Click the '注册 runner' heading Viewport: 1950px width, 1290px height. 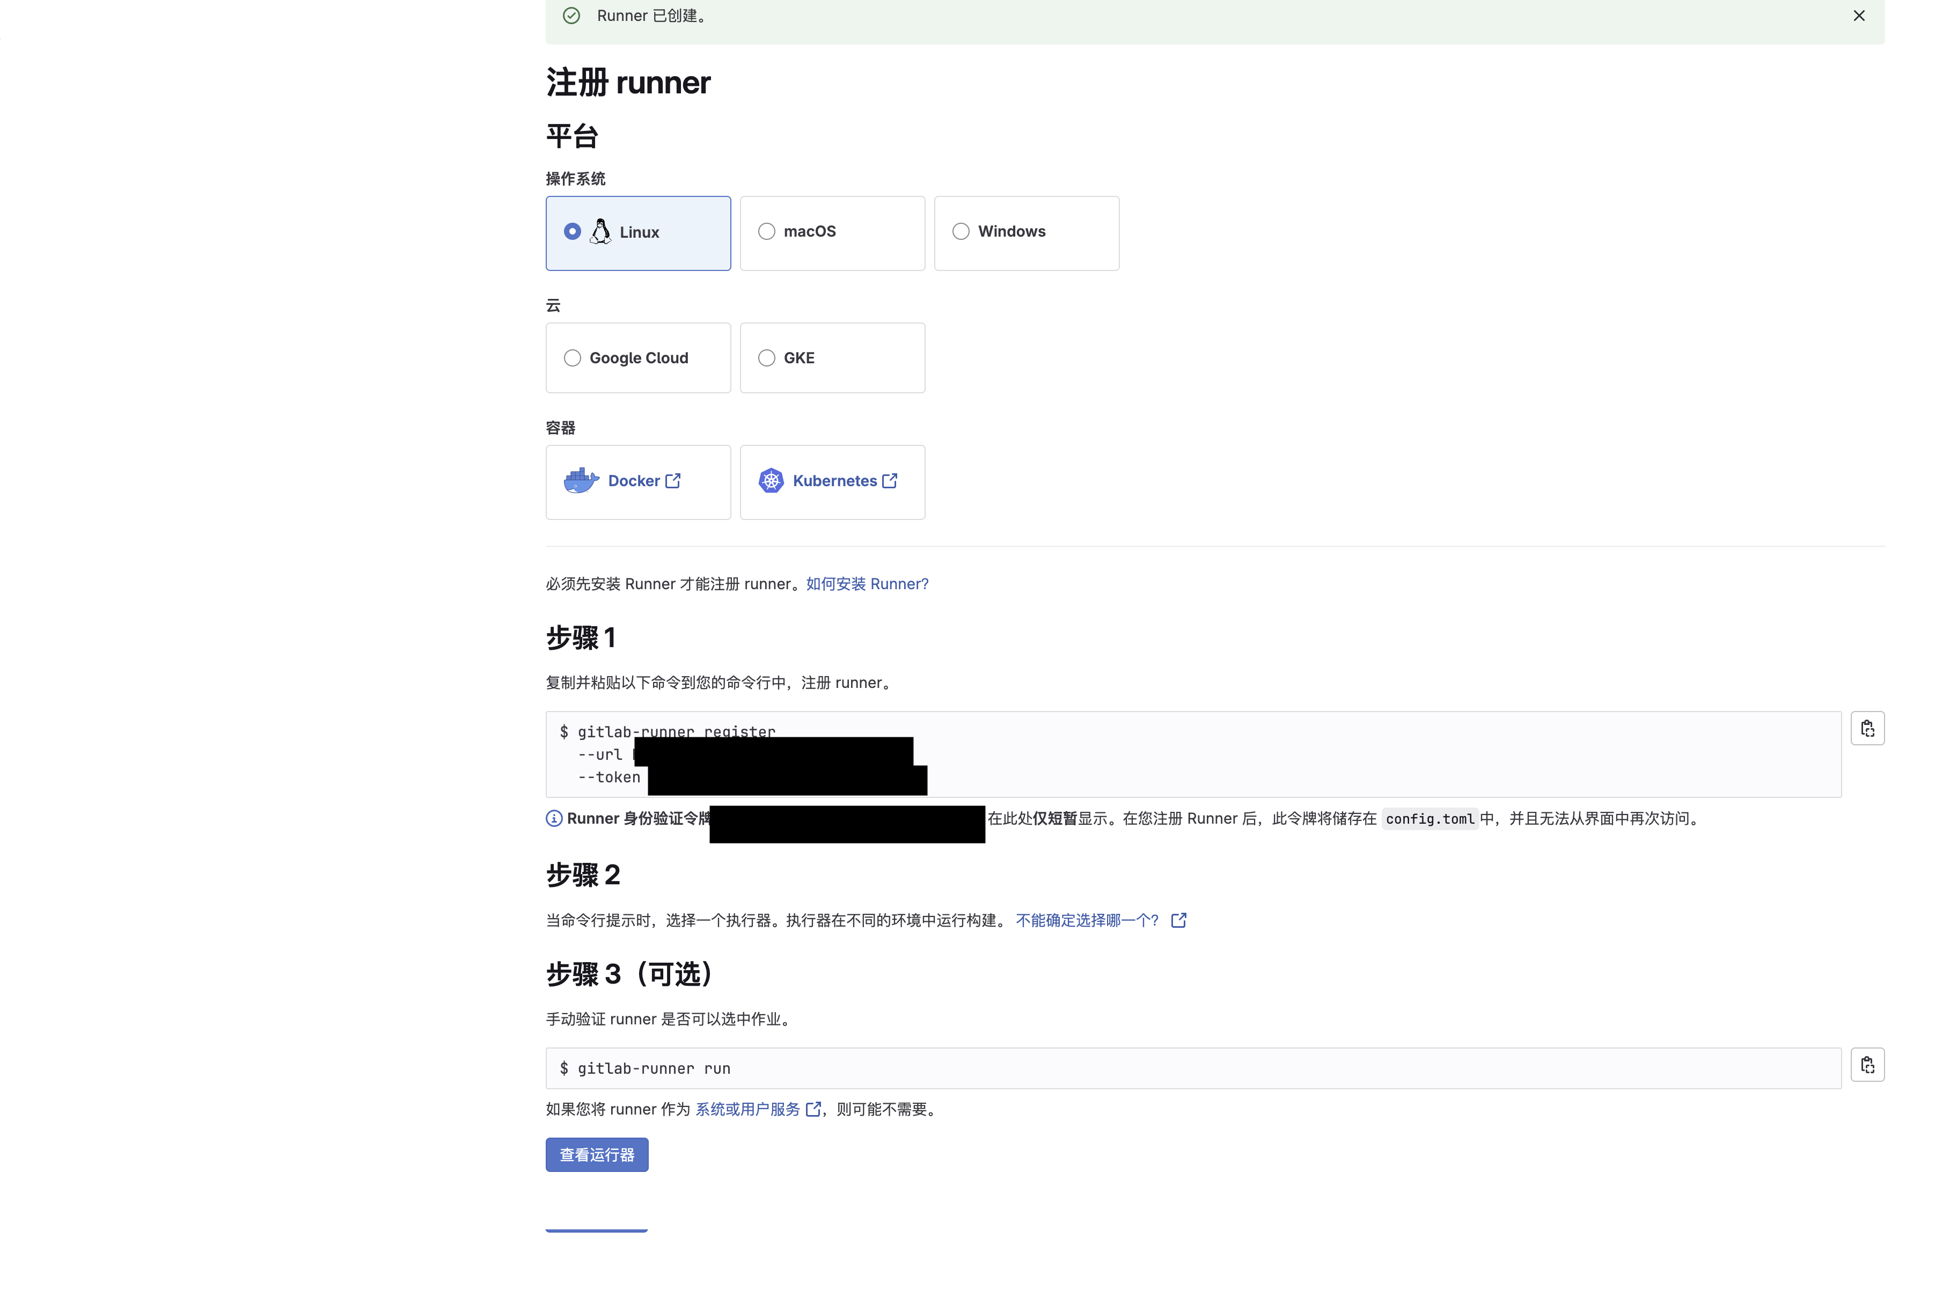pyautogui.click(x=628, y=83)
